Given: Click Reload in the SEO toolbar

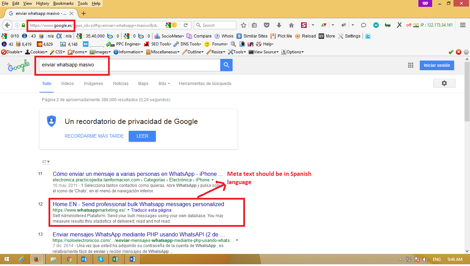Looking at the screenshot, I should pyautogui.click(x=306, y=36).
